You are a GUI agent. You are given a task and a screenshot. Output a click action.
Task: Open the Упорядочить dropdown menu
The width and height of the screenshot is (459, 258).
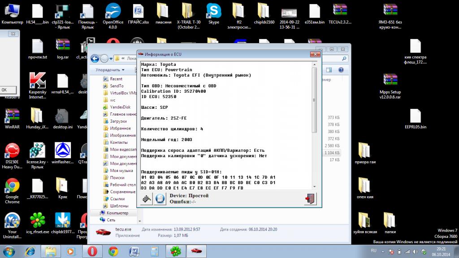[110, 70]
